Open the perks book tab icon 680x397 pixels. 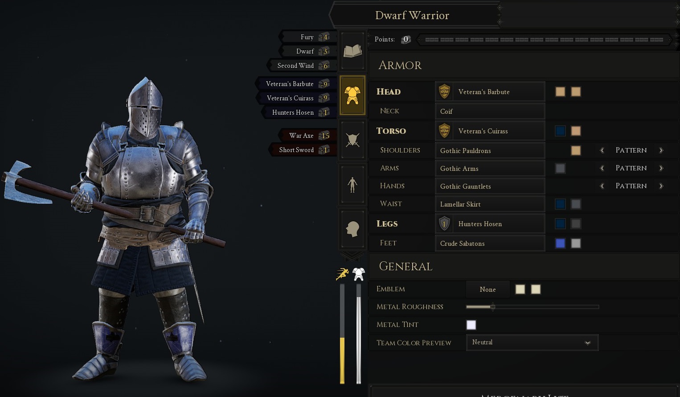pyautogui.click(x=352, y=51)
